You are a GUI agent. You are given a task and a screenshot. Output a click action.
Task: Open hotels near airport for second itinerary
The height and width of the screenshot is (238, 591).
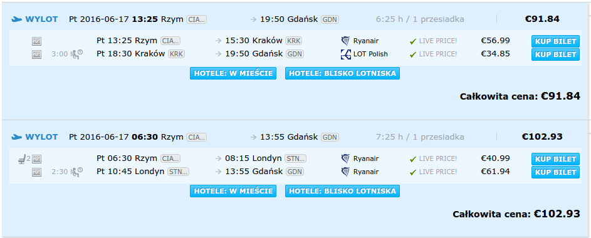pyautogui.click(x=342, y=191)
